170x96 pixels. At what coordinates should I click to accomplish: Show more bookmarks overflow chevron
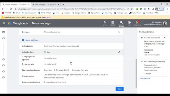pos(167,13)
